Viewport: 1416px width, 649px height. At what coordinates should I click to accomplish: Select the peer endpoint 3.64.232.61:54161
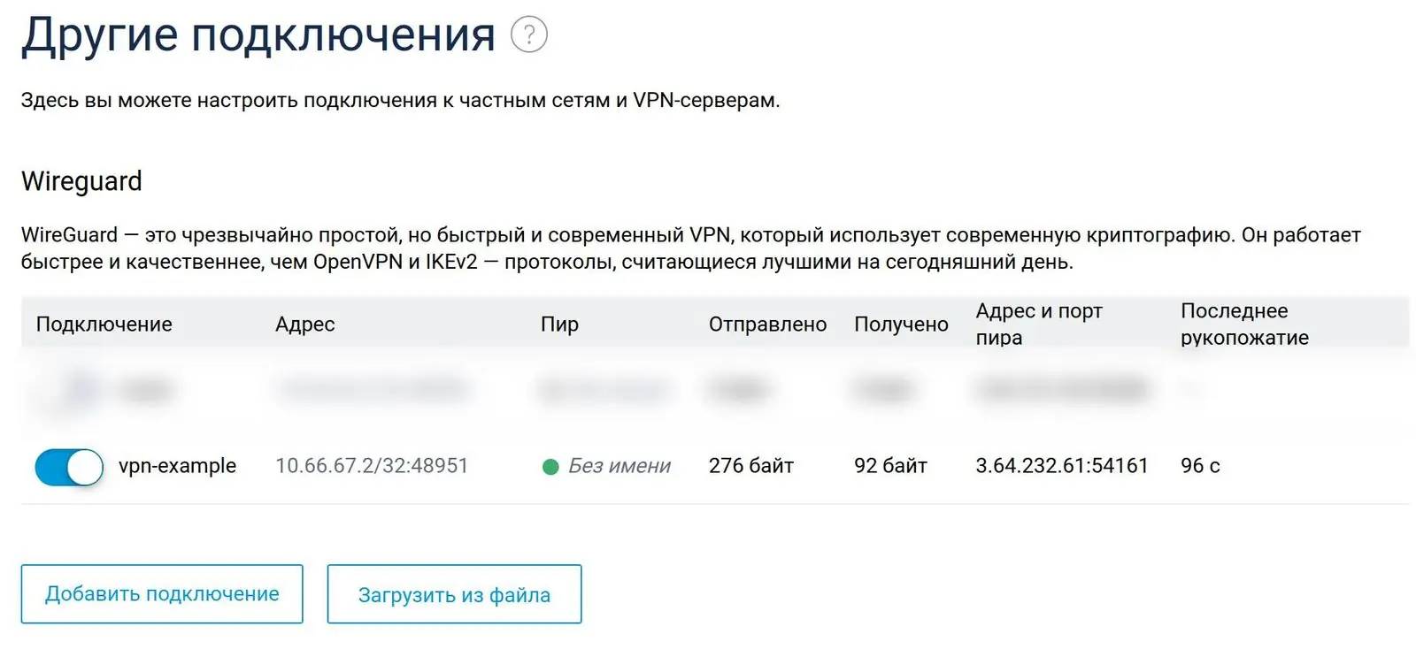click(1062, 466)
